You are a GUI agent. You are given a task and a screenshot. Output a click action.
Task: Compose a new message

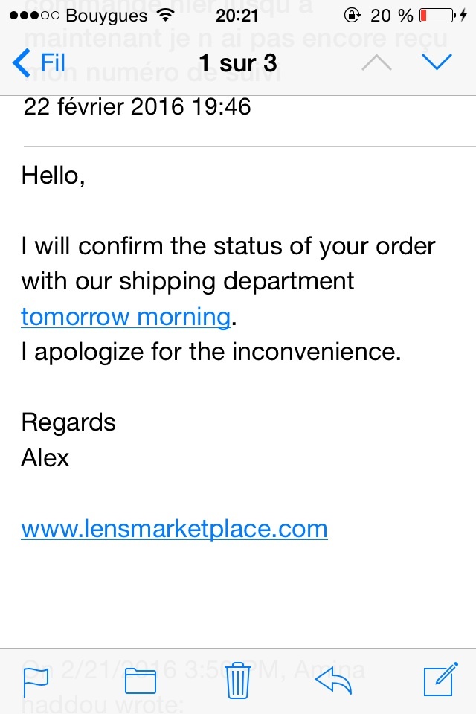click(x=439, y=681)
